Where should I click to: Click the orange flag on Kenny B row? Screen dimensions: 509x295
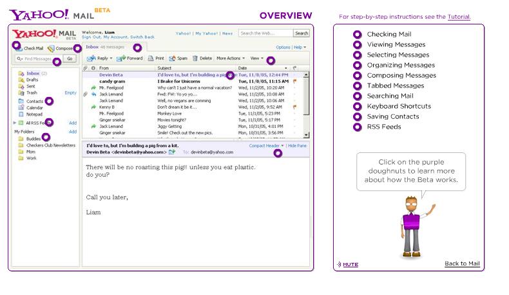(294, 107)
